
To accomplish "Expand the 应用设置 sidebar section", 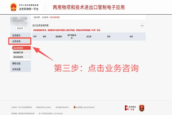I will click(20, 69).
